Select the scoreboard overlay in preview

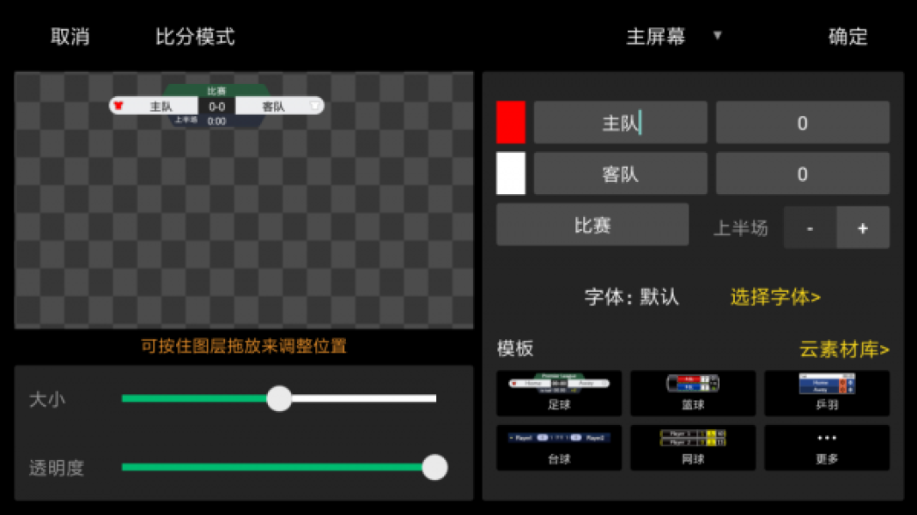tap(216, 106)
